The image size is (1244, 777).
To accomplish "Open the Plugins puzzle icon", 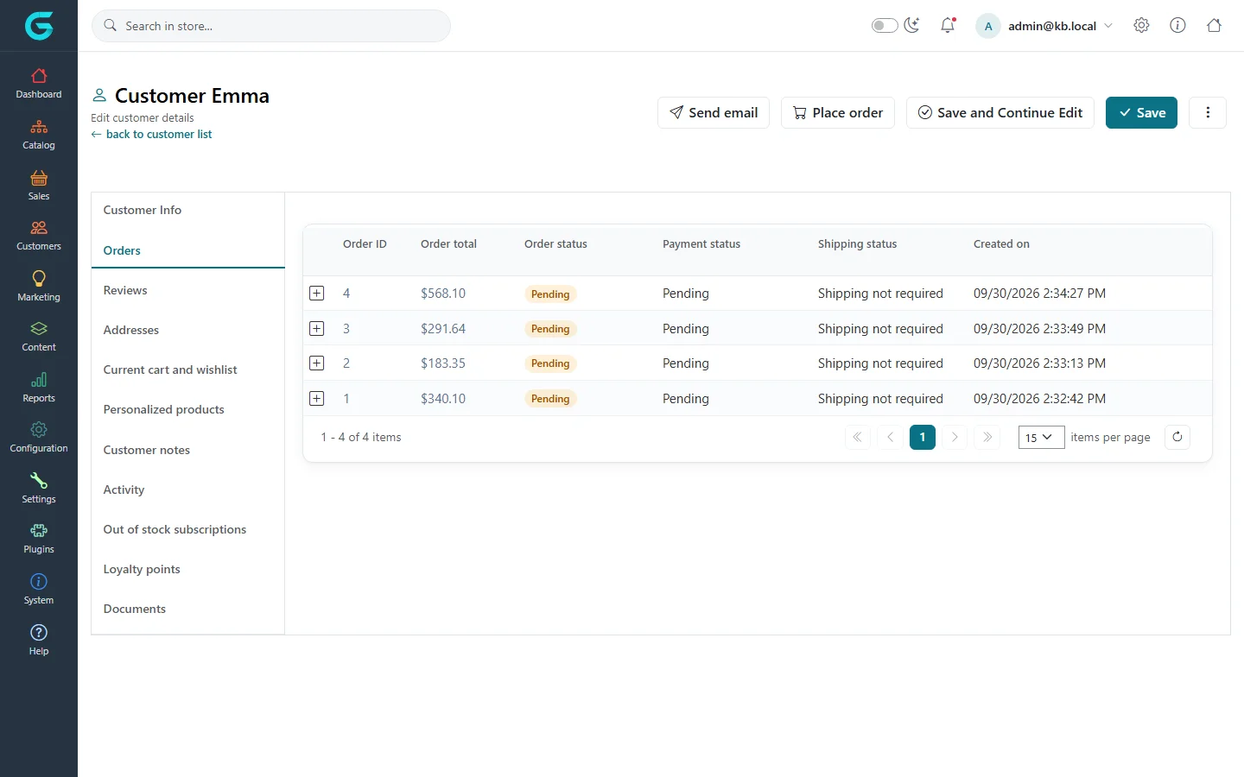I will 39,531.
